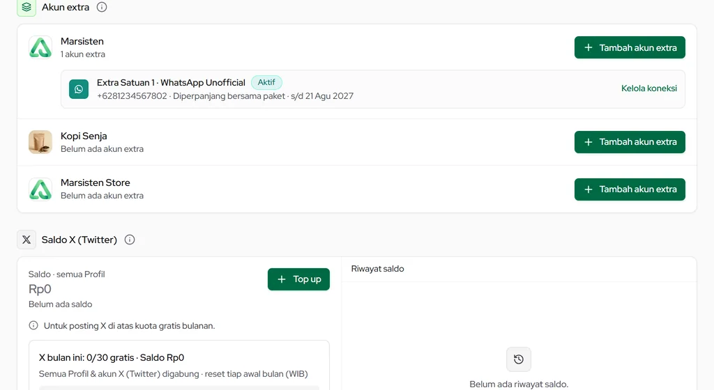Click the Riwayat saldo heading
714x390 pixels.
pos(377,269)
